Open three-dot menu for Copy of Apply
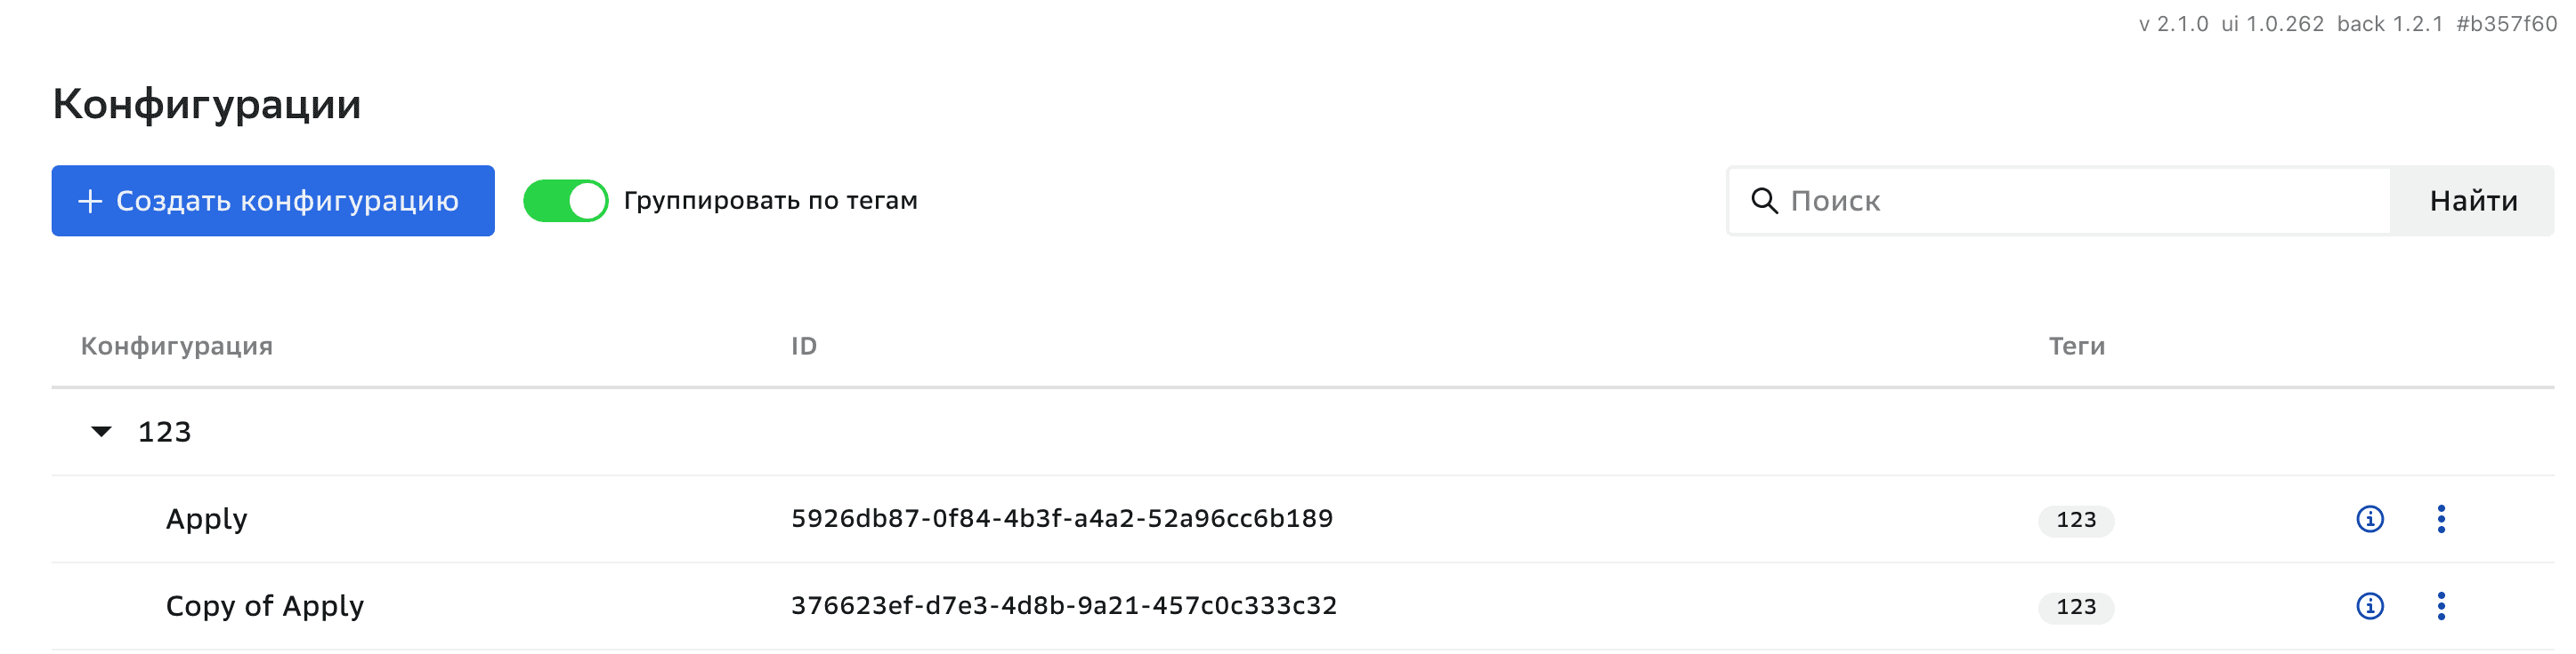The height and width of the screenshot is (654, 2576). [2440, 606]
